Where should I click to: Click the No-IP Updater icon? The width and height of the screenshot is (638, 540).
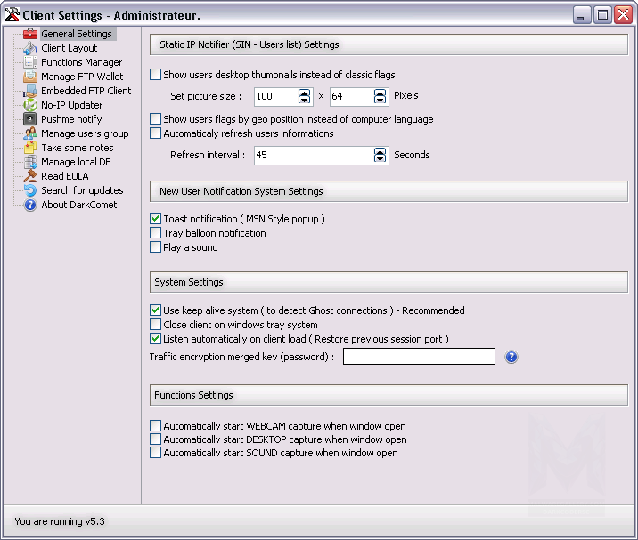(30, 105)
